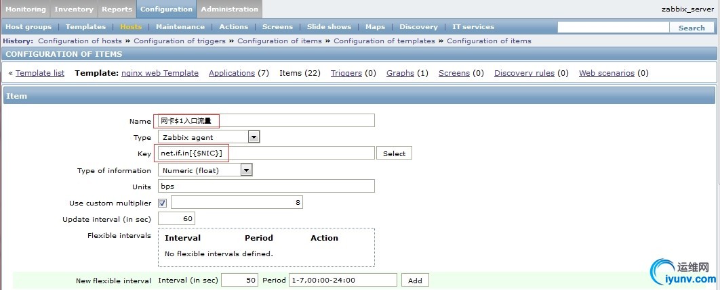Open the Maintenance submenu item
720x290 pixels.
(x=180, y=27)
